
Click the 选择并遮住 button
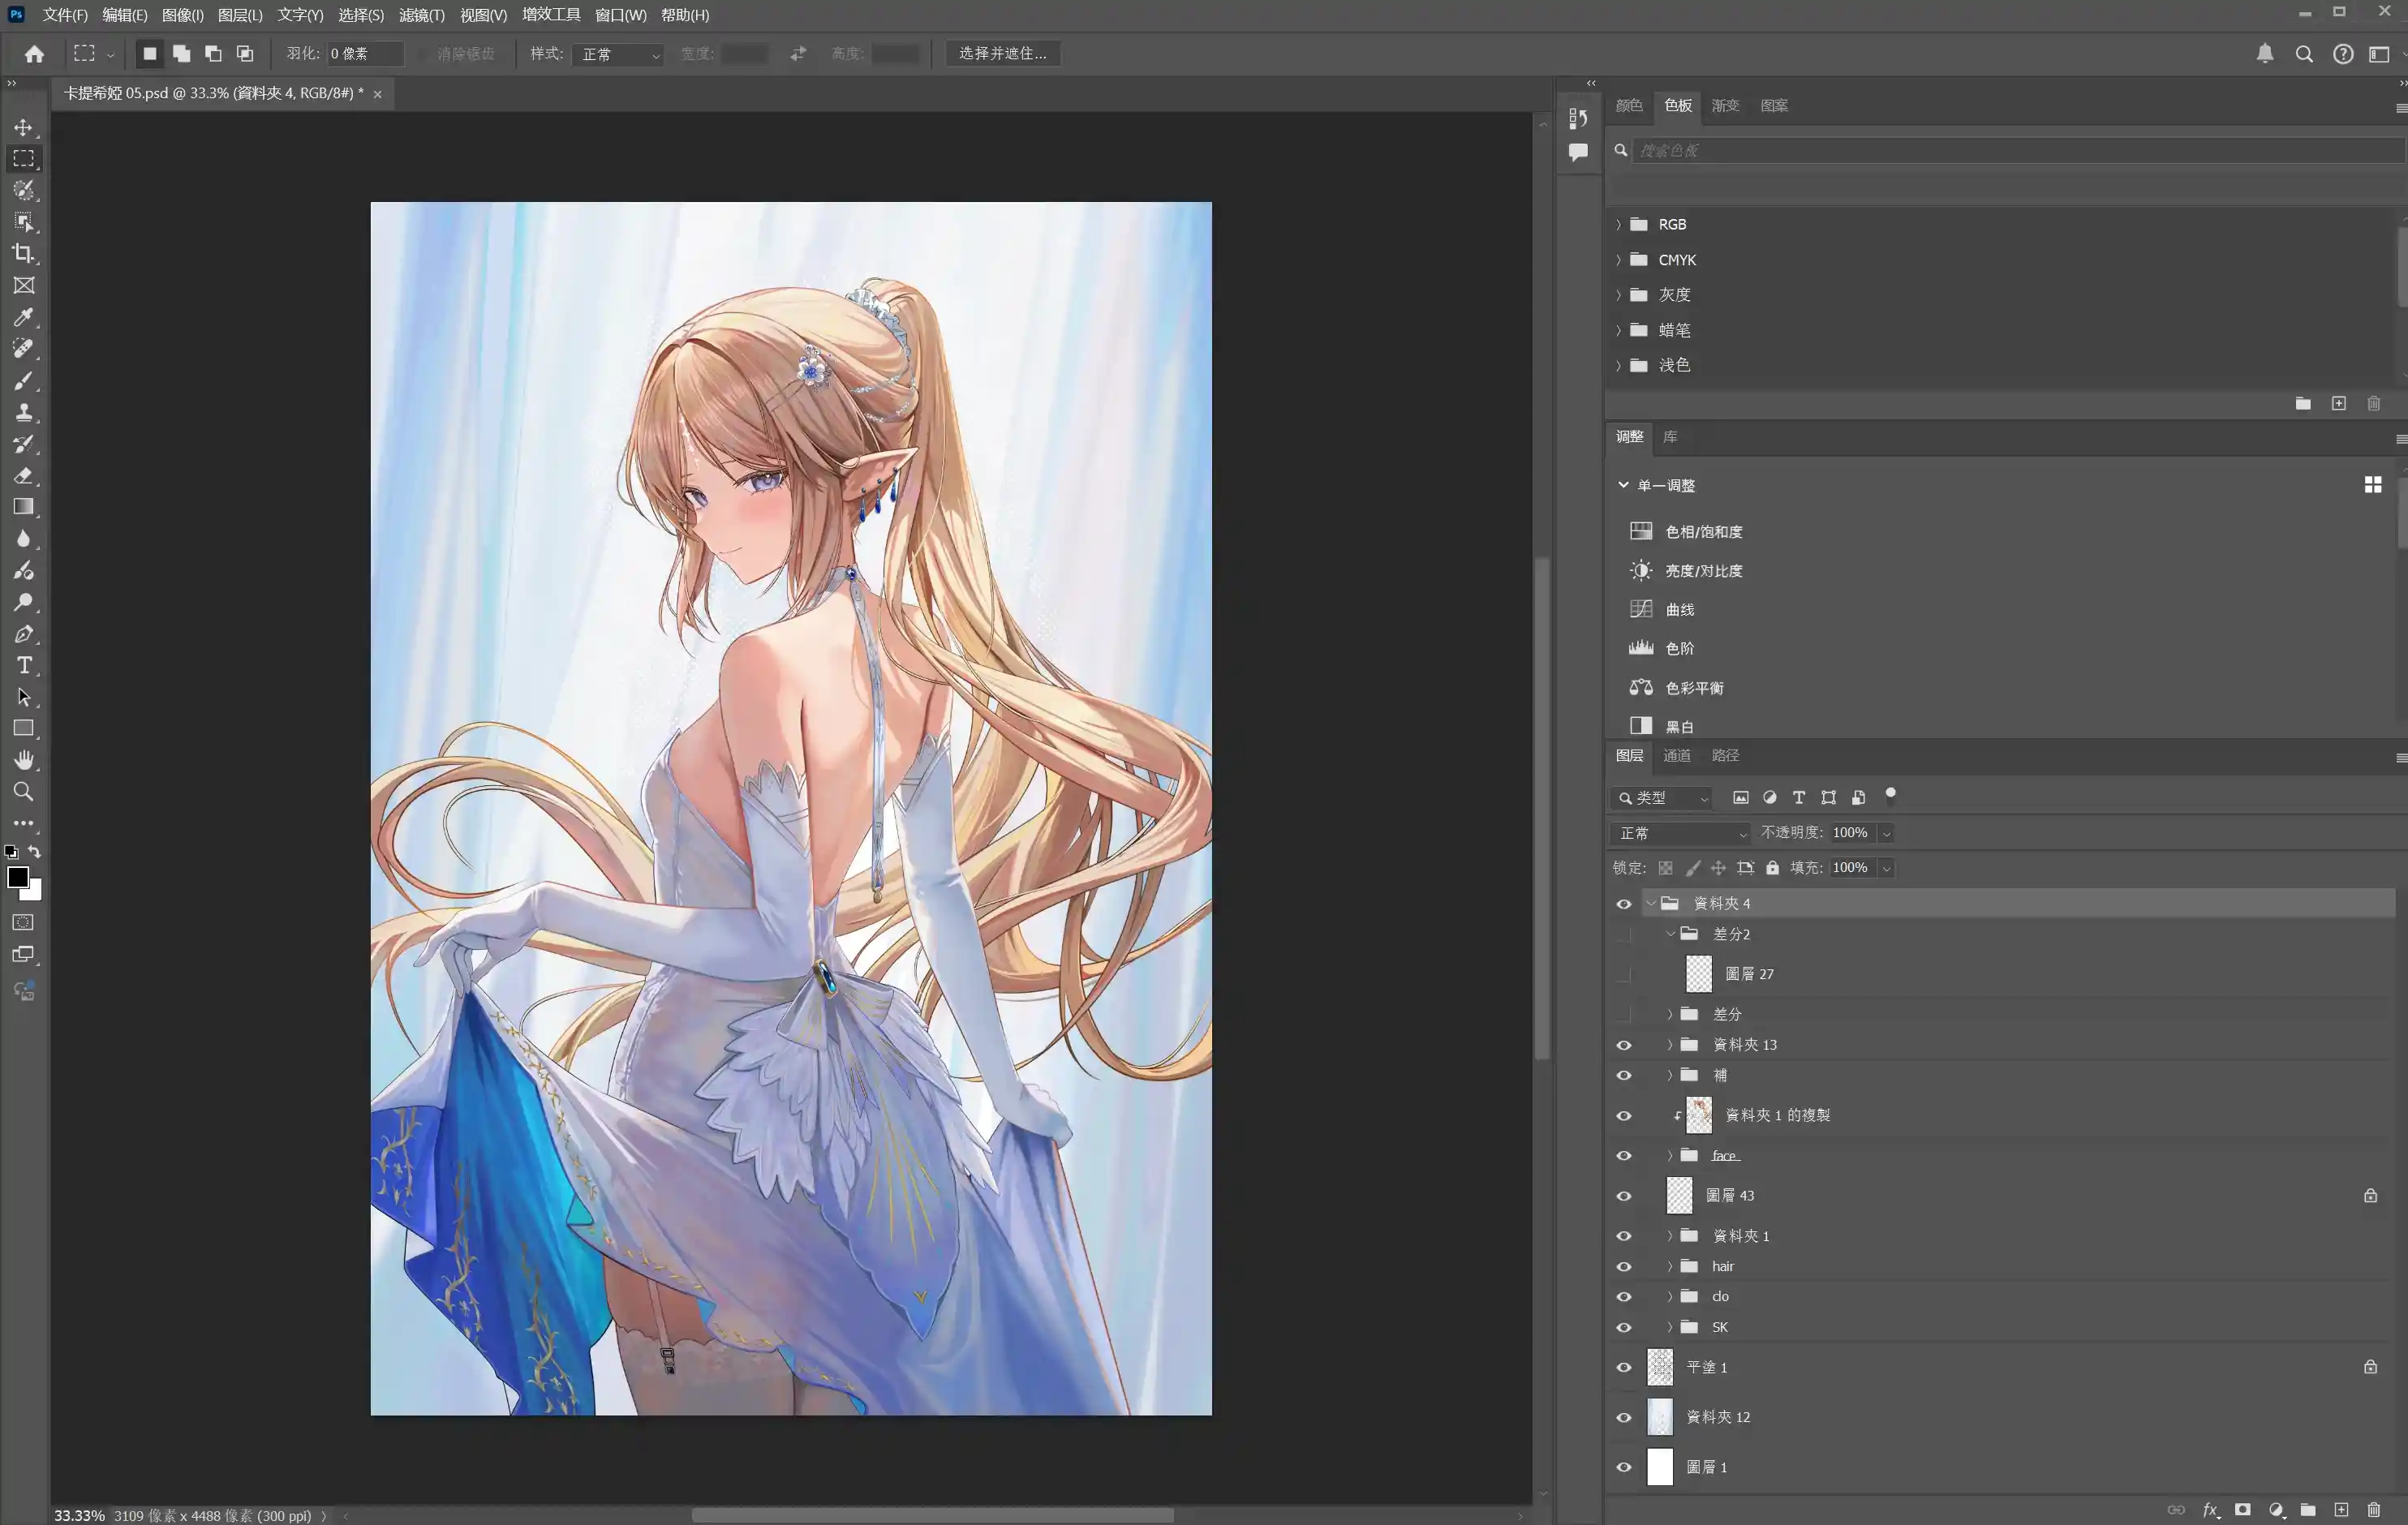(x=1002, y=53)
